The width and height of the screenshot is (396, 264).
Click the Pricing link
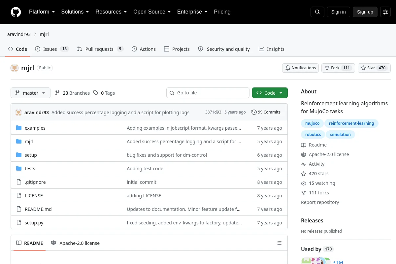[x=222, y=12]
